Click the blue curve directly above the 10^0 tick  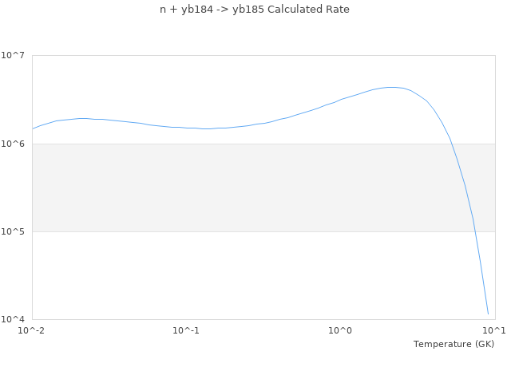(x=340, y=100)
